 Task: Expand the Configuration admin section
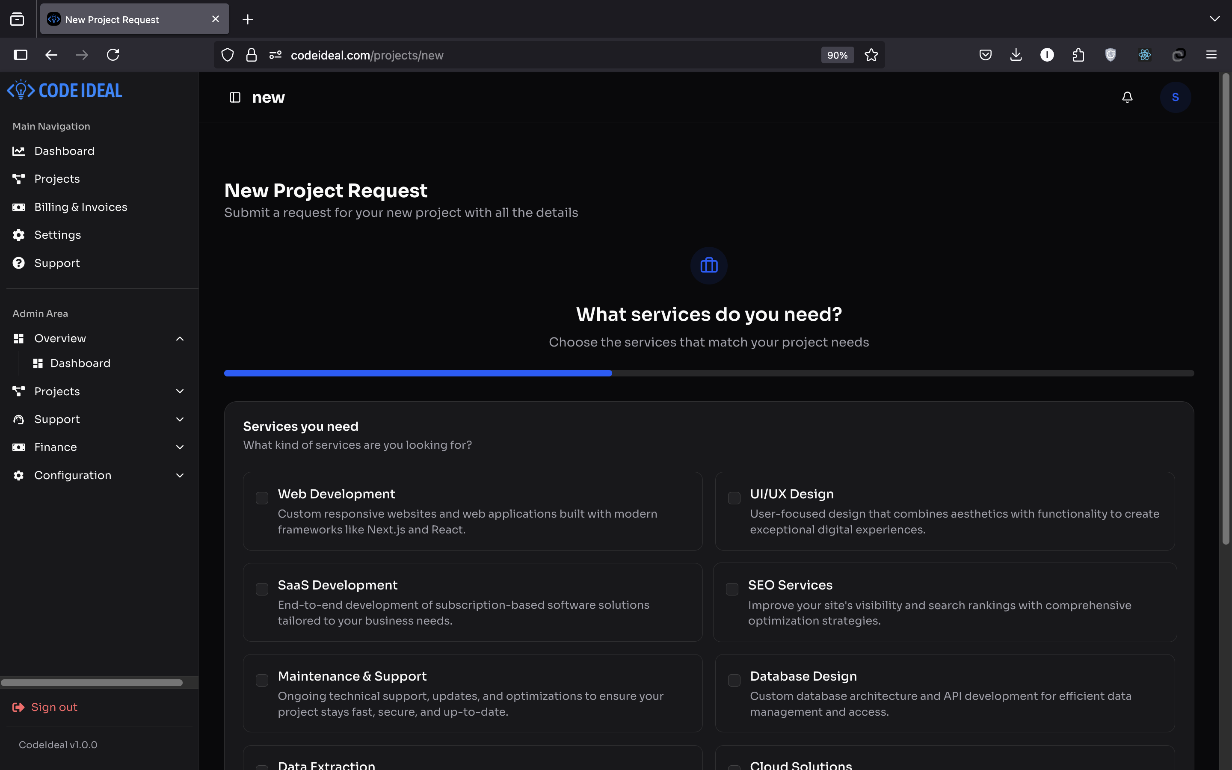180,475
